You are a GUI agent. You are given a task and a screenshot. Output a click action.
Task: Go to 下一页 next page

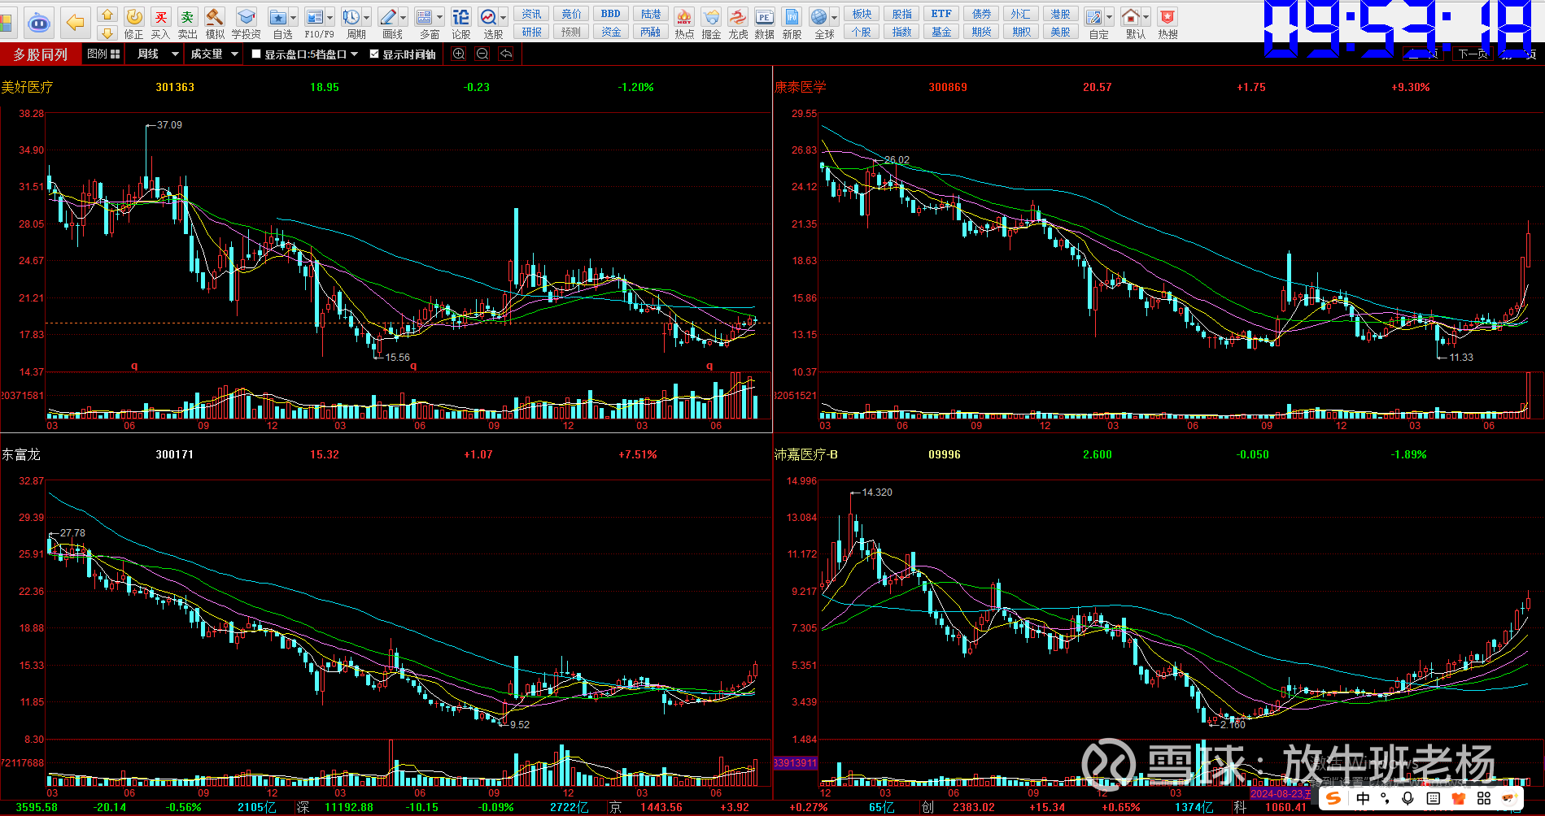[1473, 54]
